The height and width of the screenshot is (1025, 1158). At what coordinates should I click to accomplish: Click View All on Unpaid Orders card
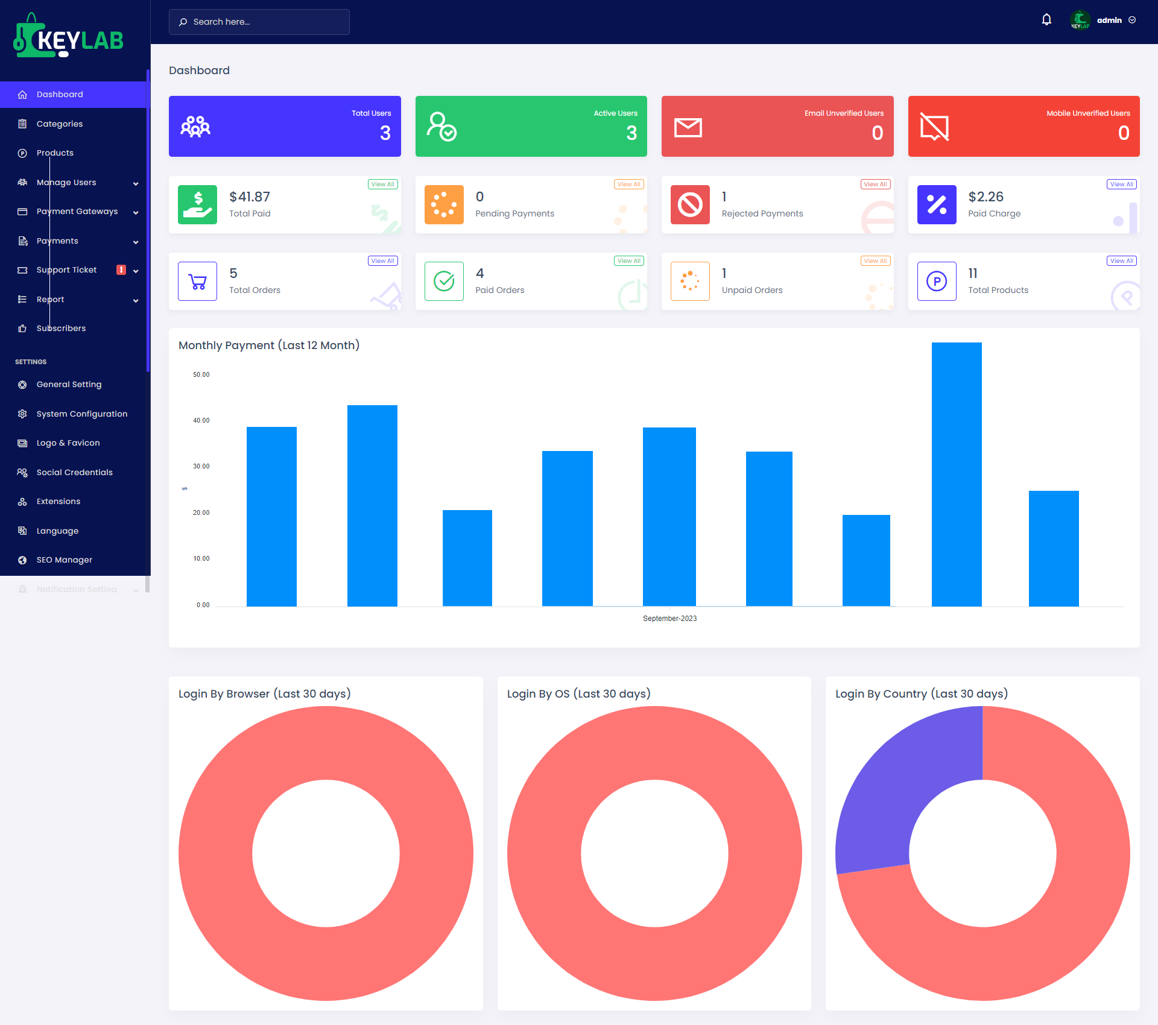(875, 261)
